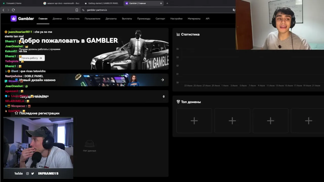Image resolution: width=324 pixels, height=182 pixels.
Task: Select the Gambler | Главная browser tab
Action: [144, 3]
